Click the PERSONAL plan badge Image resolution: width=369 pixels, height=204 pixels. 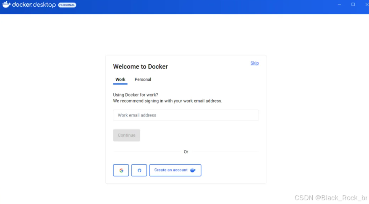[x=67, y=5]
